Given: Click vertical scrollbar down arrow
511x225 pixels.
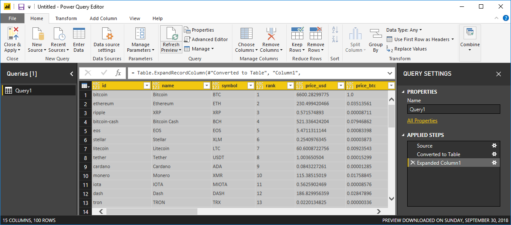Looking at the screenshot, I should coord(391,198).
